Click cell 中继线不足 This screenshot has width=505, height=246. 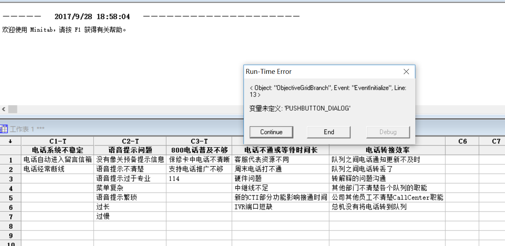(x=280, y=188)
